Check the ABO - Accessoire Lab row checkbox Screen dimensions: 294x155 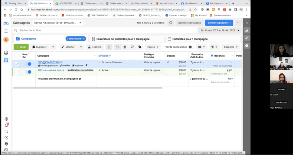coord(16,72)
